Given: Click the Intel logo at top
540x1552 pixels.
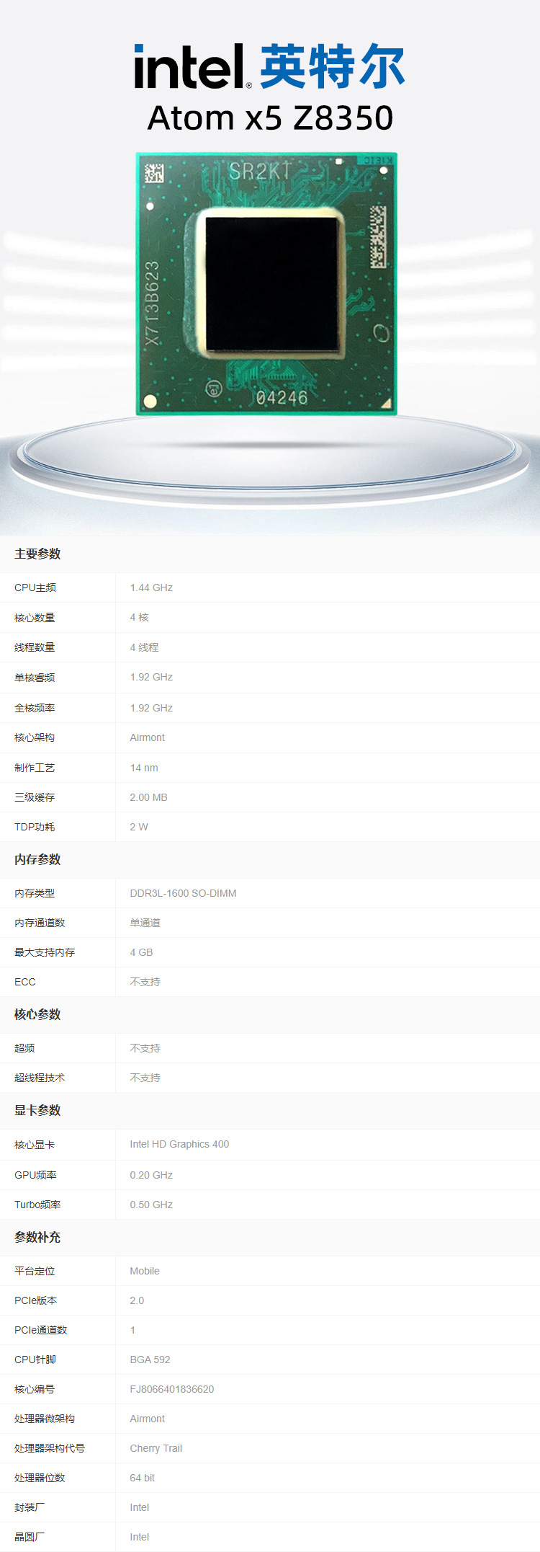Looking at the screenshot, I should 193,66.
